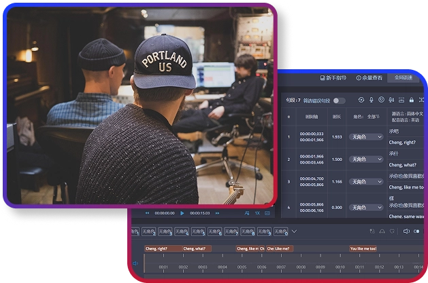428x283 pixels.
Task: Open the 无角色 role dropdown in row 3
Action: pos(367,182)
